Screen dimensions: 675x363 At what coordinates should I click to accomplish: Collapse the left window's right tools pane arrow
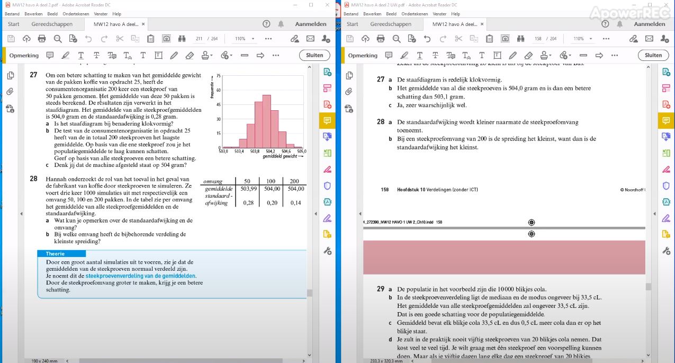(316, 214)
